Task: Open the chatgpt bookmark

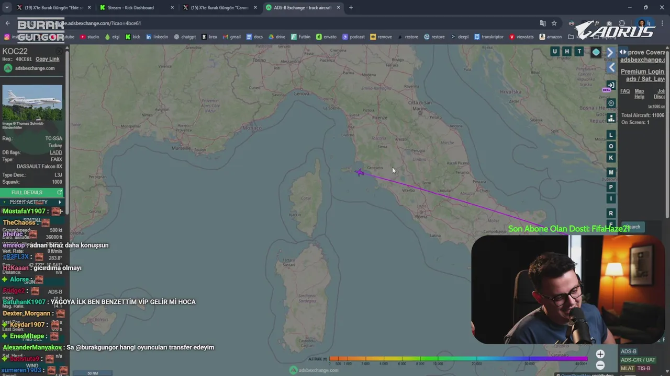Action: [x=185, y=37]
